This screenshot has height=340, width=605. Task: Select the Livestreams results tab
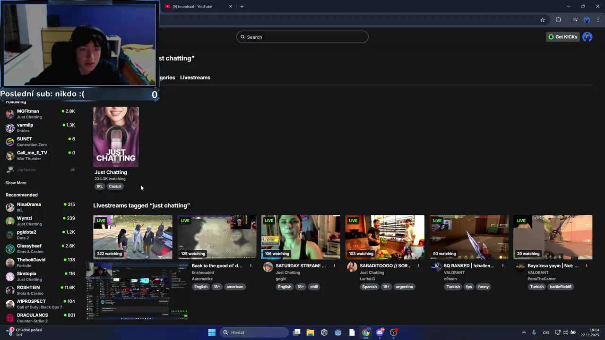coord(195,77)
